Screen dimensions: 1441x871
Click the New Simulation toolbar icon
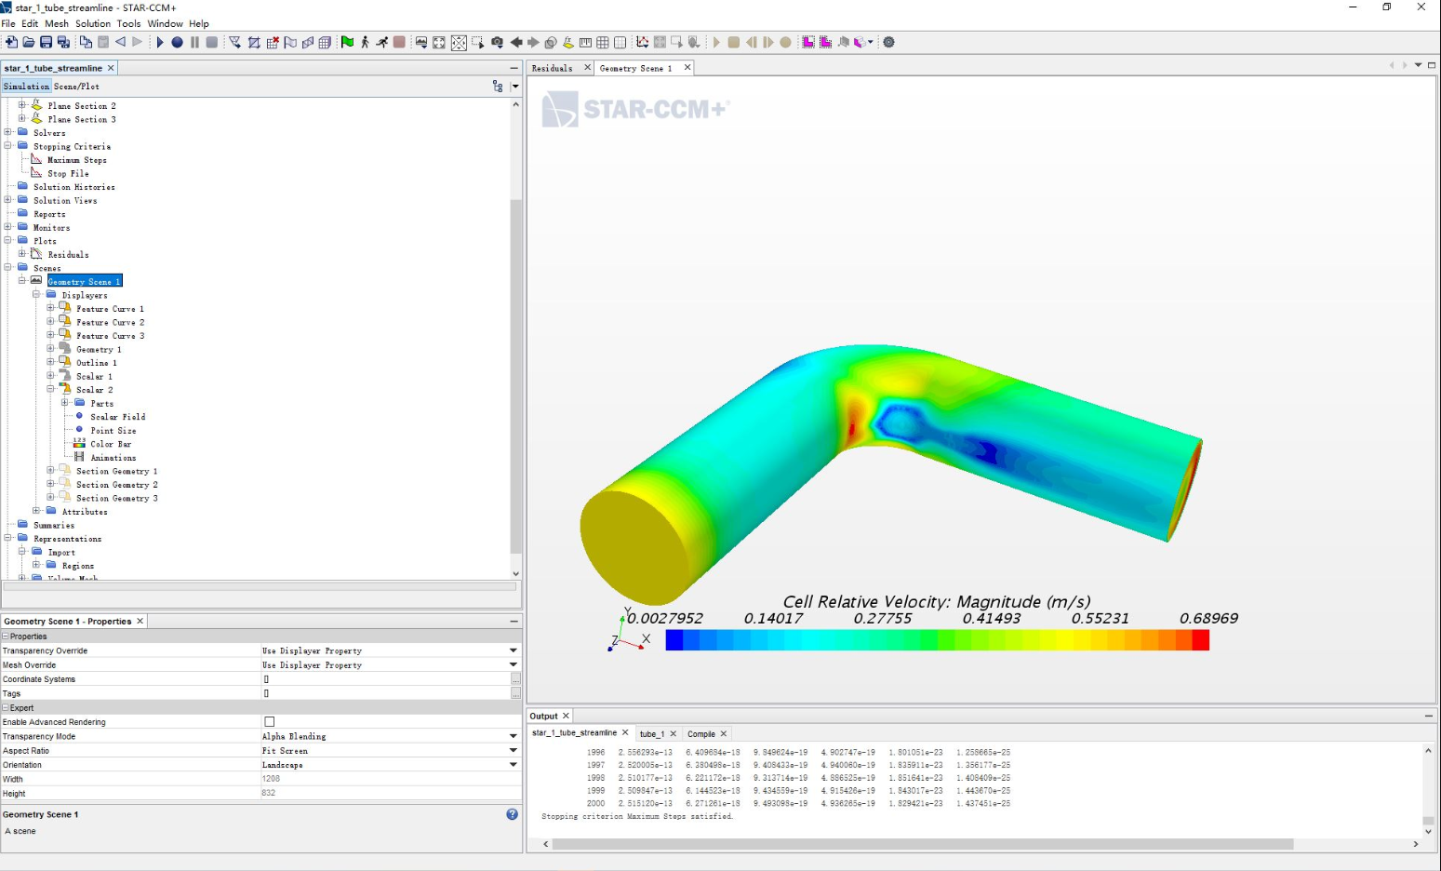point(11,42)
